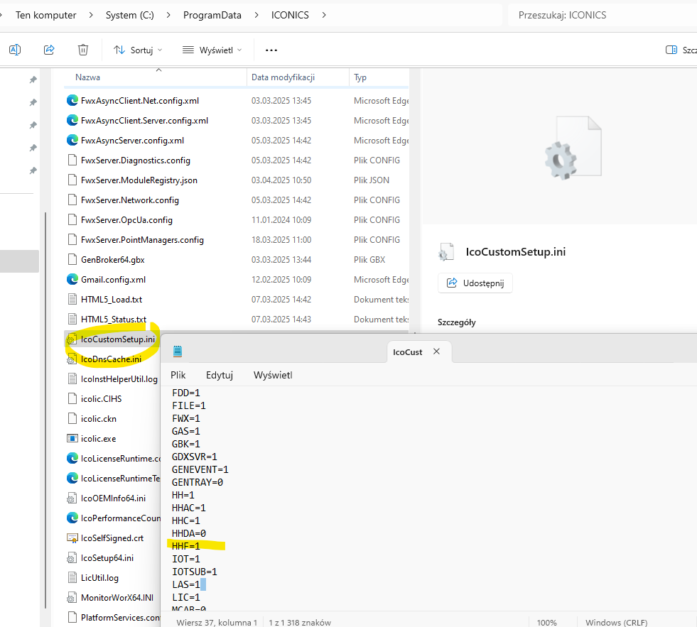Expand the chevron after ProgramData breadcrumb
The width and height of the screenshot is (697, 627).
256,15
